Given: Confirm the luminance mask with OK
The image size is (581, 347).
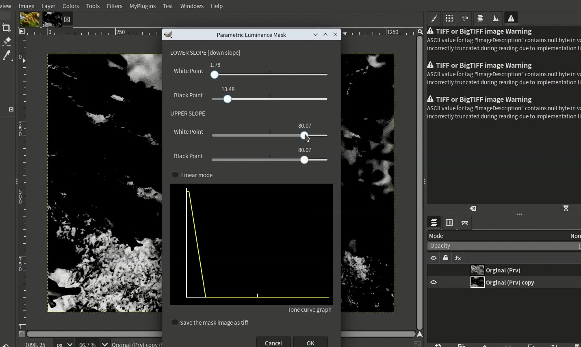Looking at the screenshot, I should 310,343.
